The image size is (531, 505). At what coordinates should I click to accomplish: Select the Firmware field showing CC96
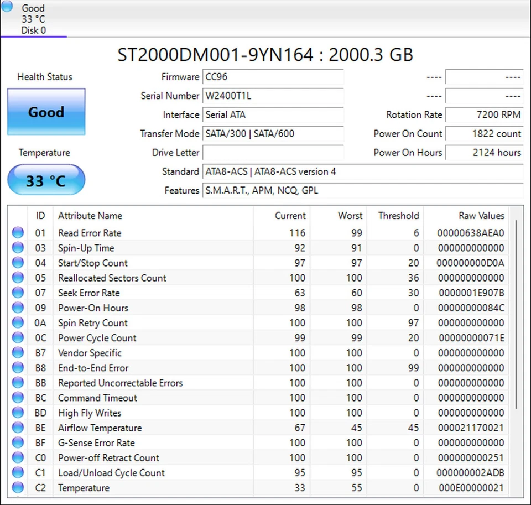tap(273, 77)
